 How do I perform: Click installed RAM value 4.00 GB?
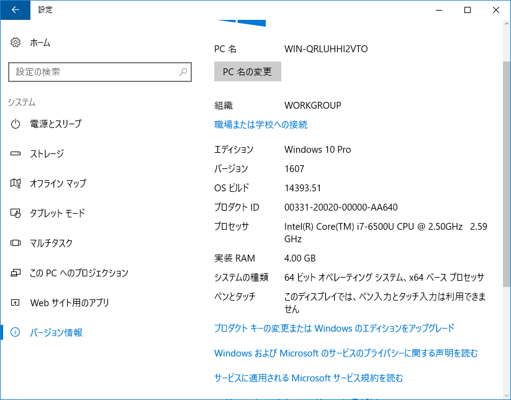(x=300, y=258)
